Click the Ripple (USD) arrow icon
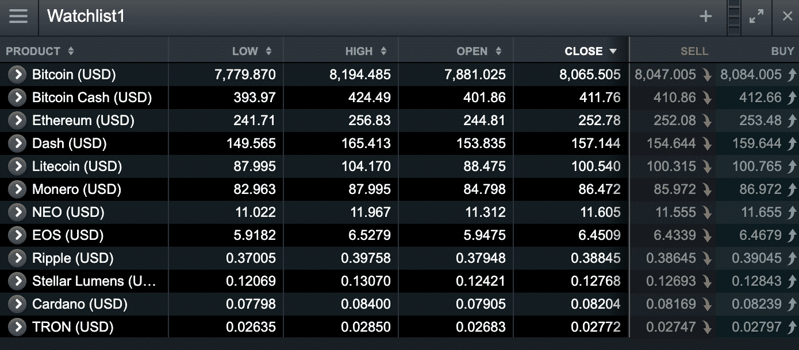The height and width of the screenshot is (350, 799). tap(18, 258)
